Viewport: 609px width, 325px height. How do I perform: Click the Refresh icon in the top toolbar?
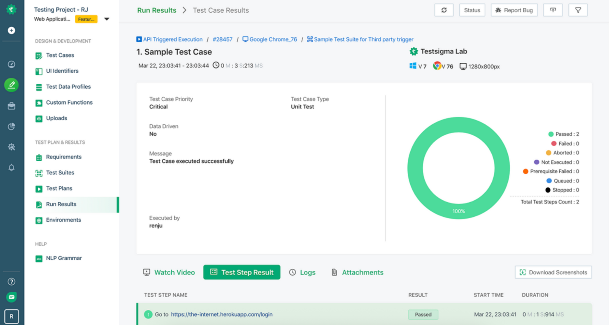444,10
